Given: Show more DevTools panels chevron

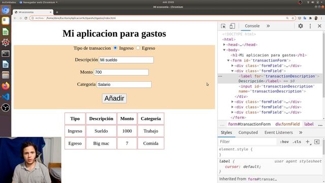Looking at the screenshot, I should click(x=268, y=26).
